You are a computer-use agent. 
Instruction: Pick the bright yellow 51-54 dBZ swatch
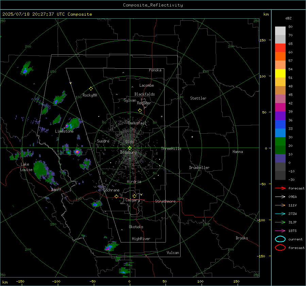pos(280,73)
